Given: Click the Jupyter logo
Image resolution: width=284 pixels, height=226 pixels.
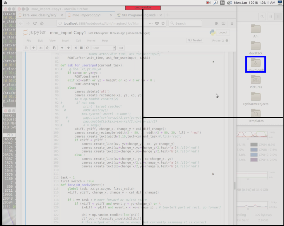Looking at the screenshot, I should click(x=35, y=32).
